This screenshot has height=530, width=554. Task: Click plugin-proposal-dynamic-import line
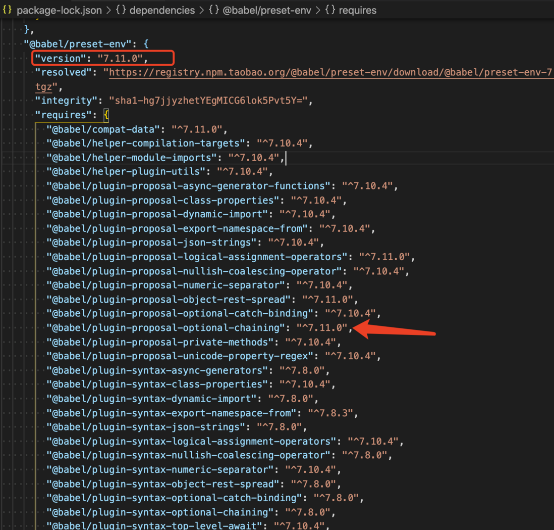(x=191, y=214)
